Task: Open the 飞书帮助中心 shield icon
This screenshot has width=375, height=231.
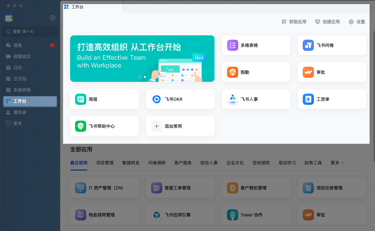Action: (x=80, y=126)
